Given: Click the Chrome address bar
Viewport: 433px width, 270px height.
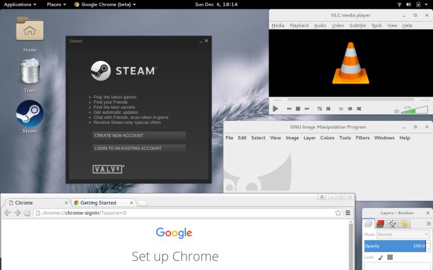Looking at the screenshot, I should 188,213.
